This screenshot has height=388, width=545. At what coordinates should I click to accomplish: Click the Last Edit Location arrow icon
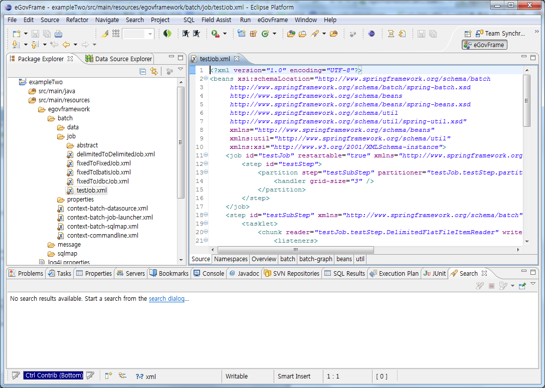[x=54, y=45]
